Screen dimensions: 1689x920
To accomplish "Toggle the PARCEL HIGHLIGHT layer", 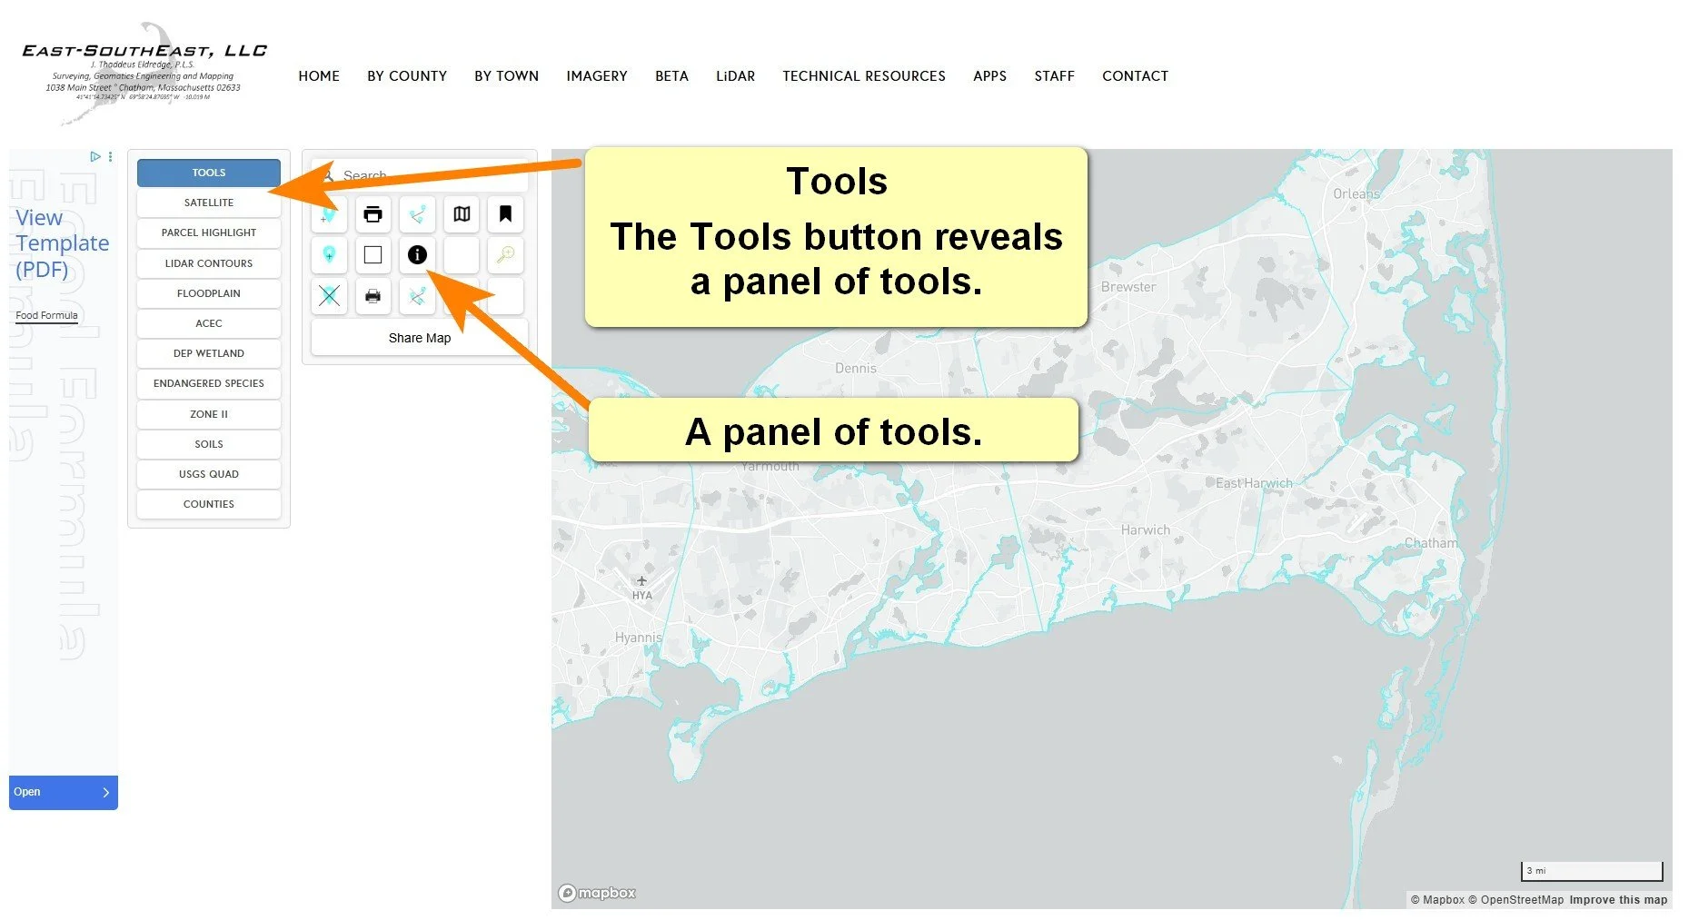I will [208, 232].
